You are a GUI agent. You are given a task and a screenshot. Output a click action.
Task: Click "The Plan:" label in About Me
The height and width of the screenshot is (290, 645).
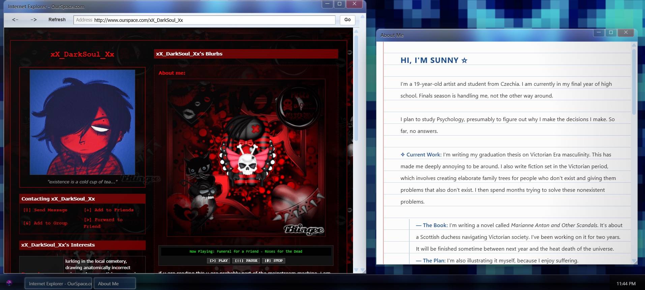(x=431, y=261)
